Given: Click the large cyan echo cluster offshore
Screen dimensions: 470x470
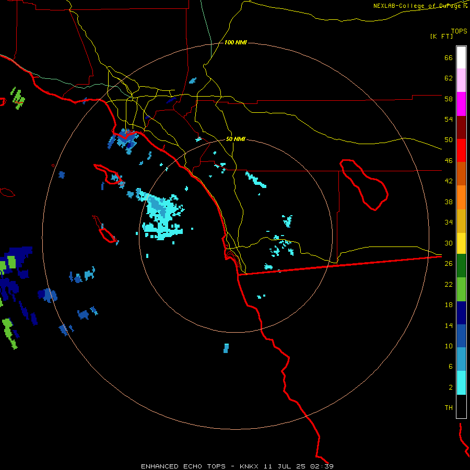Looking at the screenshot, I should tap(162, 216).
